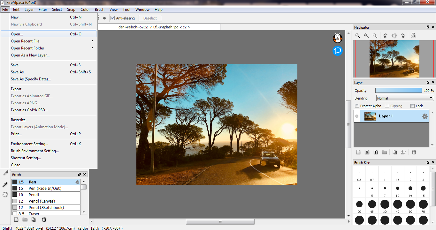Duplicate the selected layer
This screenshot has height=230, width=436.
tap(395, 152)
